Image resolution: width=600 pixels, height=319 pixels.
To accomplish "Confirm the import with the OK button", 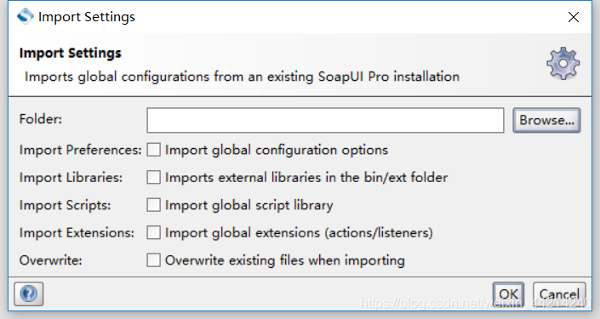I will tap(508, 294).
